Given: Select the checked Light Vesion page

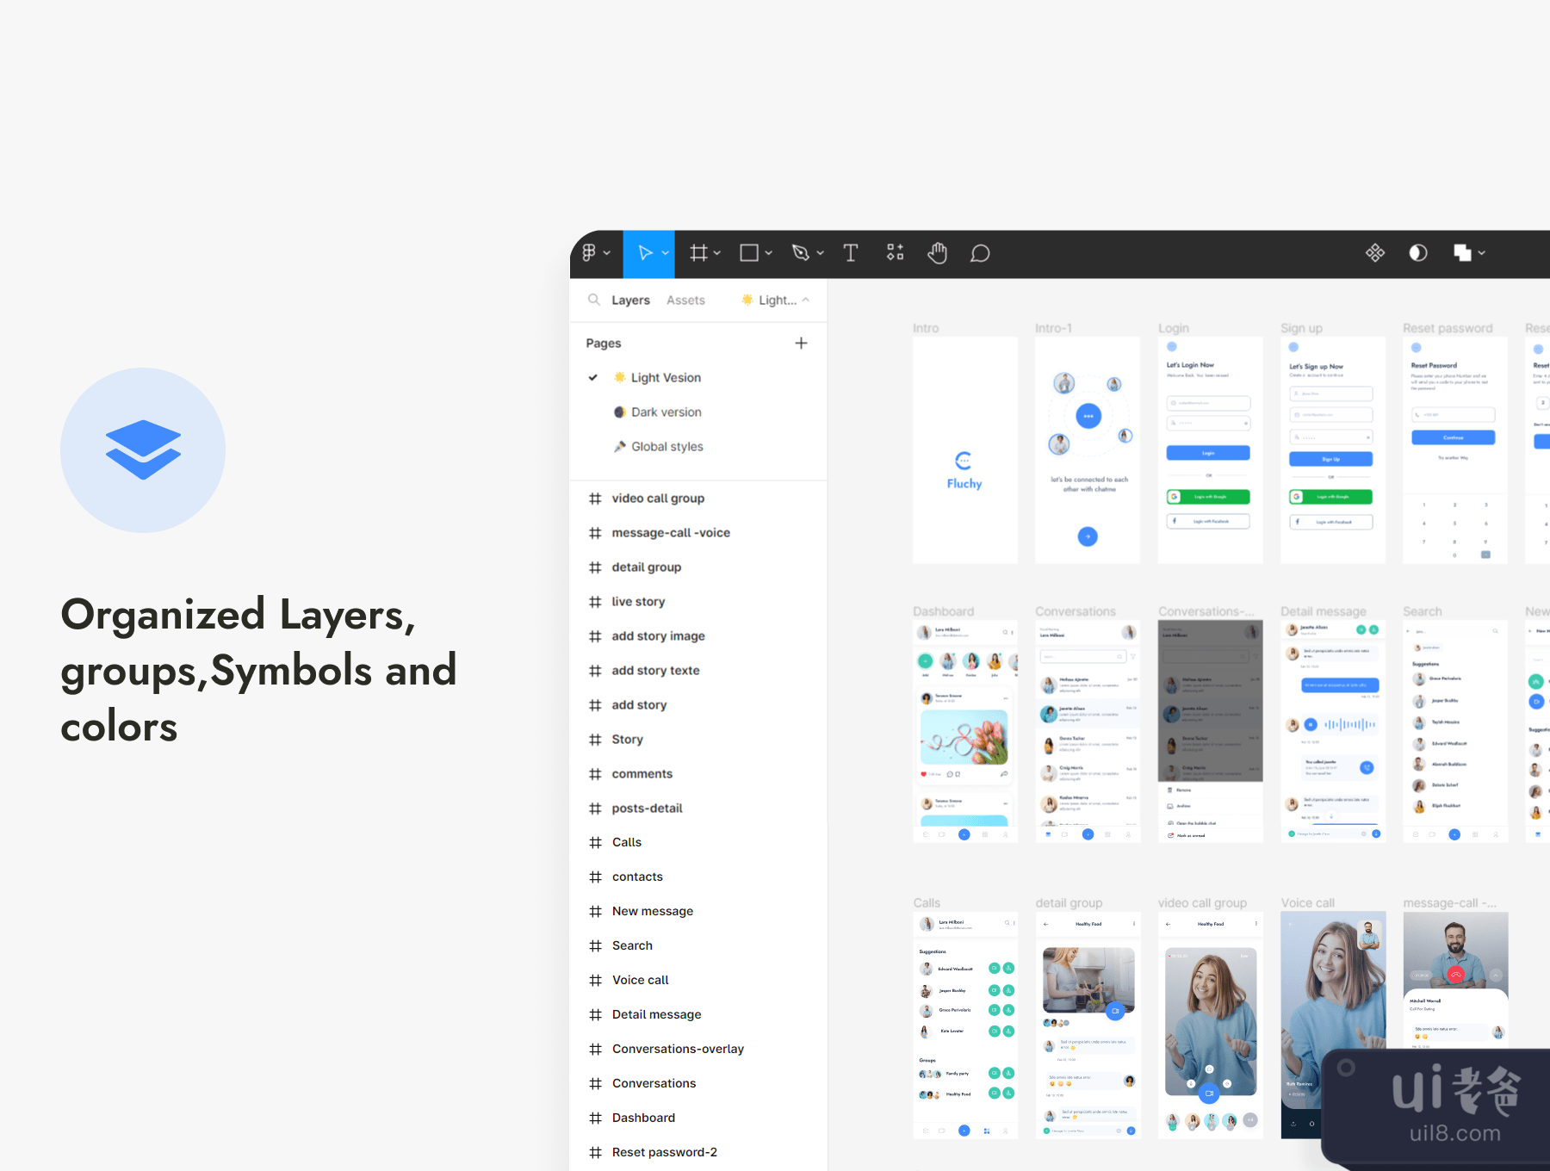Looking at the screenshot, I should click(x=665, y=378).
